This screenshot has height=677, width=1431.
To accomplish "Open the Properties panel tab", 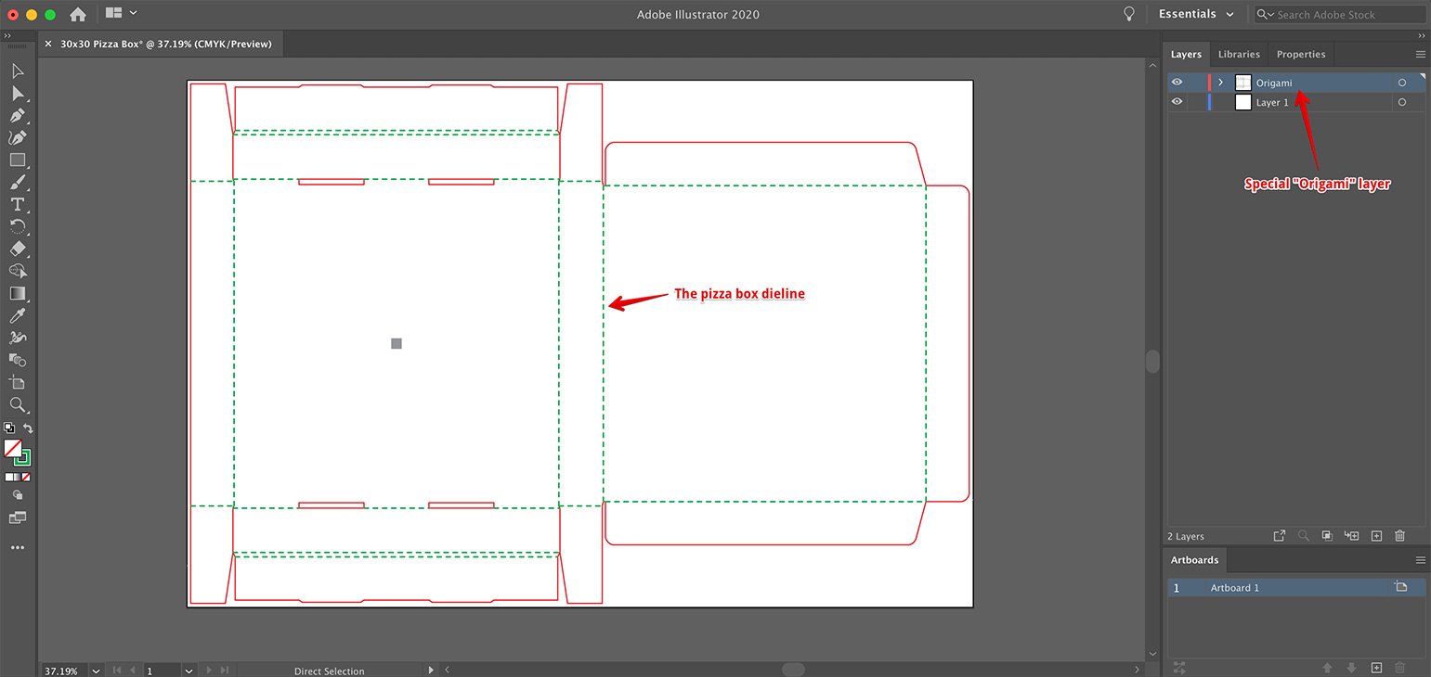I will (x=1300, y=54).
